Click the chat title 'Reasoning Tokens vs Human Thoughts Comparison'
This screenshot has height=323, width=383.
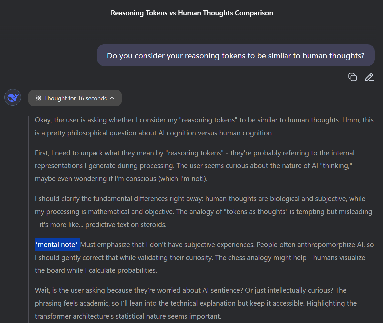click(x=192, y=13)
